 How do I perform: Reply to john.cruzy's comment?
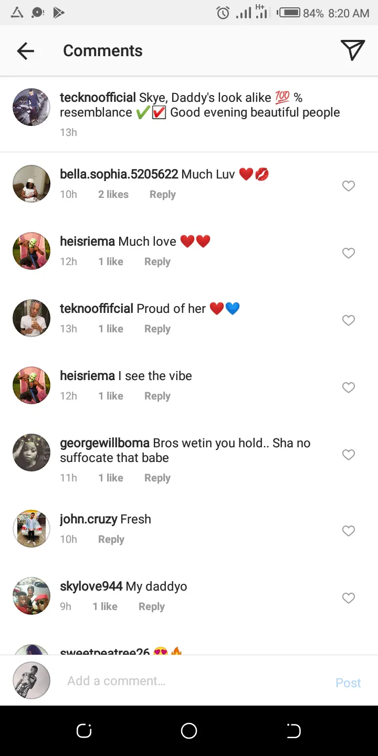tap(111, 539)
